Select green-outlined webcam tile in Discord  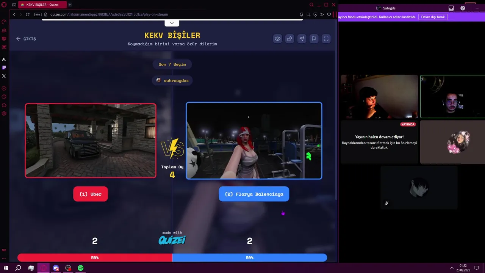(452, 97)
